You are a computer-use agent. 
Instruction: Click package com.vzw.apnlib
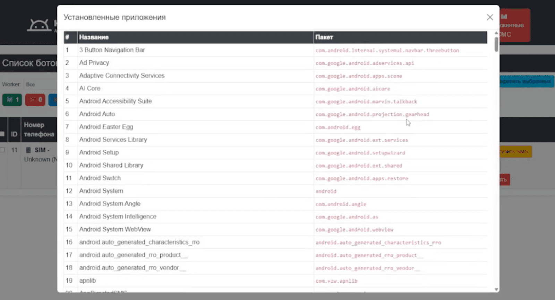pos(336,281)
